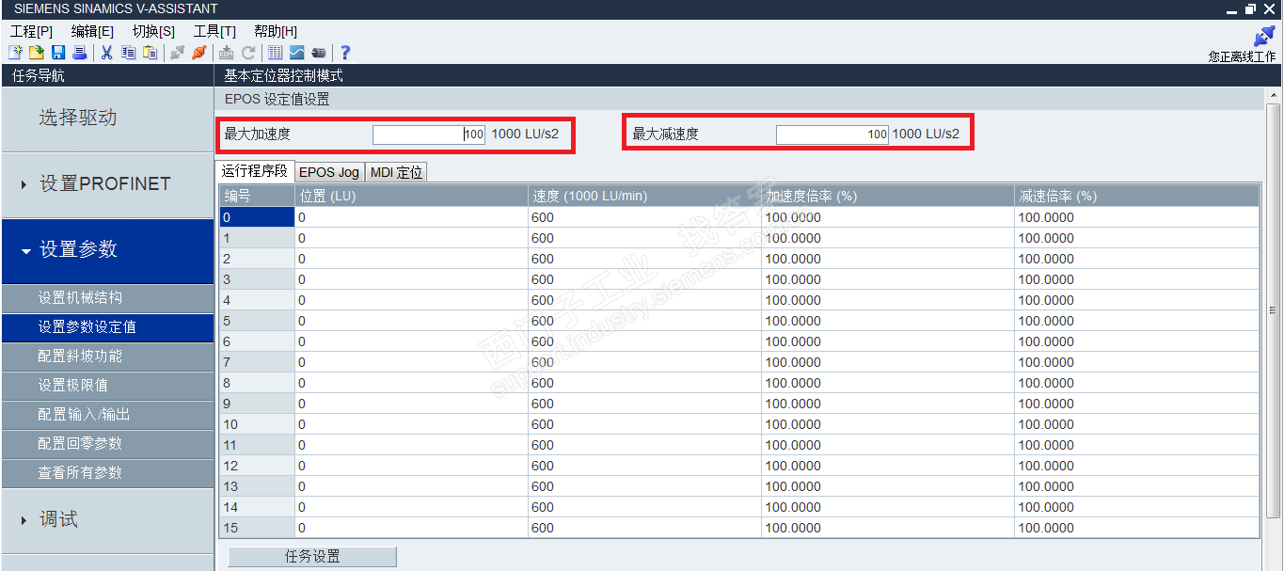Click acceleration cell in row 10
The width and height of the screenshot is (1284, 571).
coord(888,424)
